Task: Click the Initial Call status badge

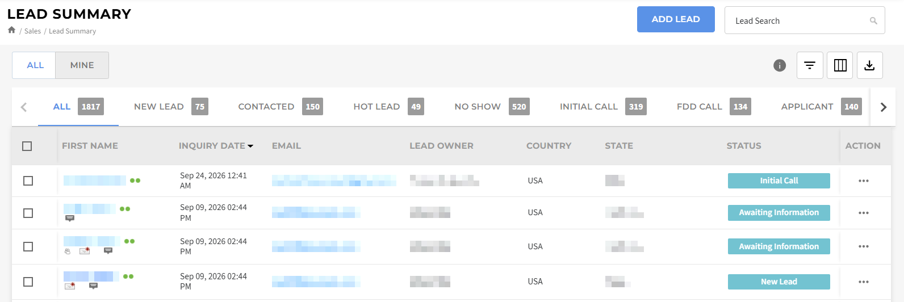Action: coord(779,181)
